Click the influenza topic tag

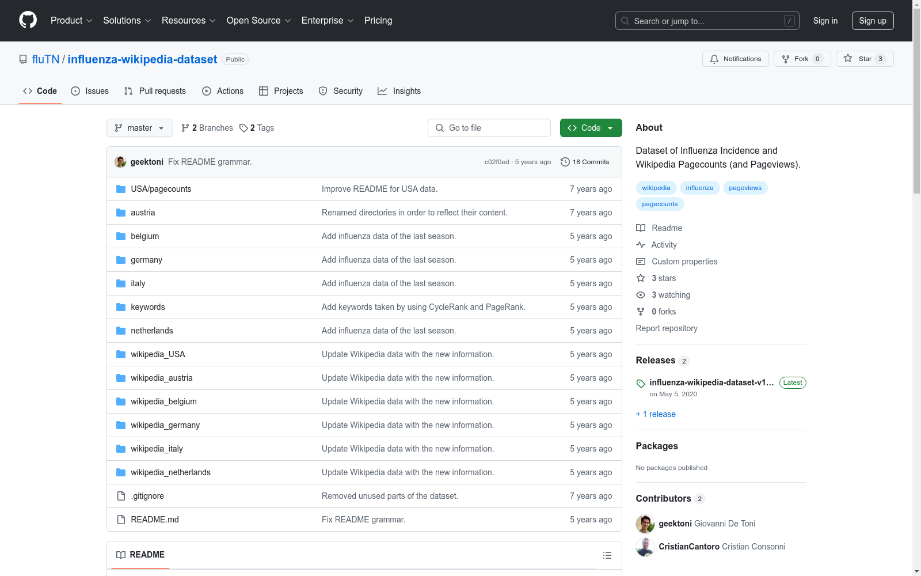700,188
